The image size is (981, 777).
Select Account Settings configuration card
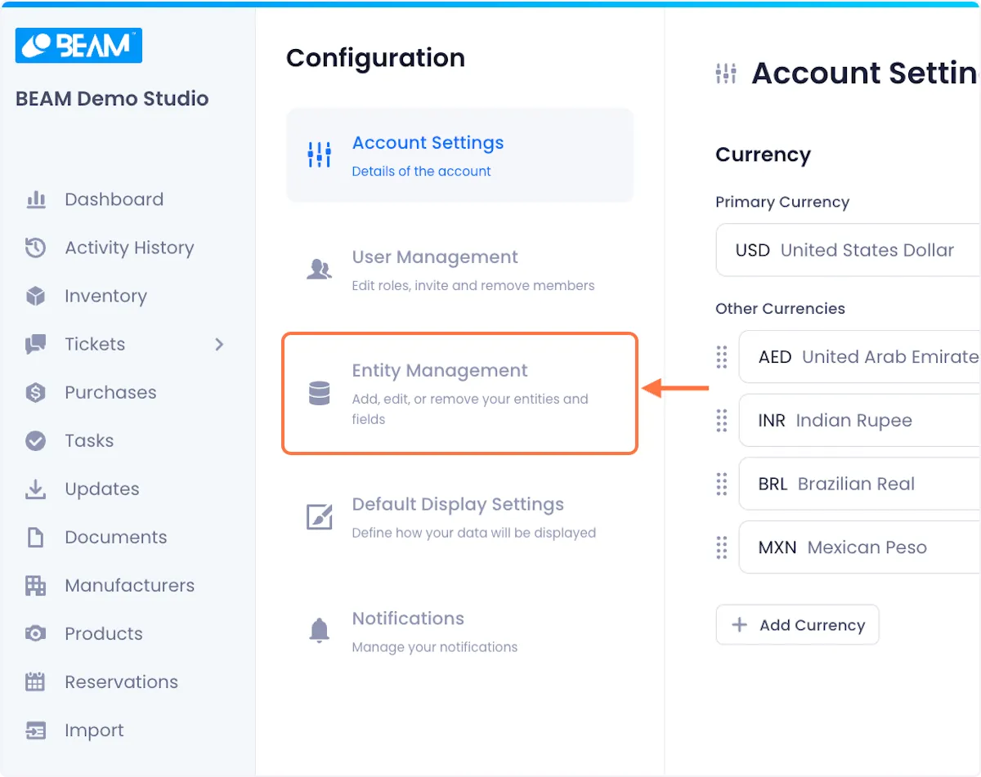459,155
